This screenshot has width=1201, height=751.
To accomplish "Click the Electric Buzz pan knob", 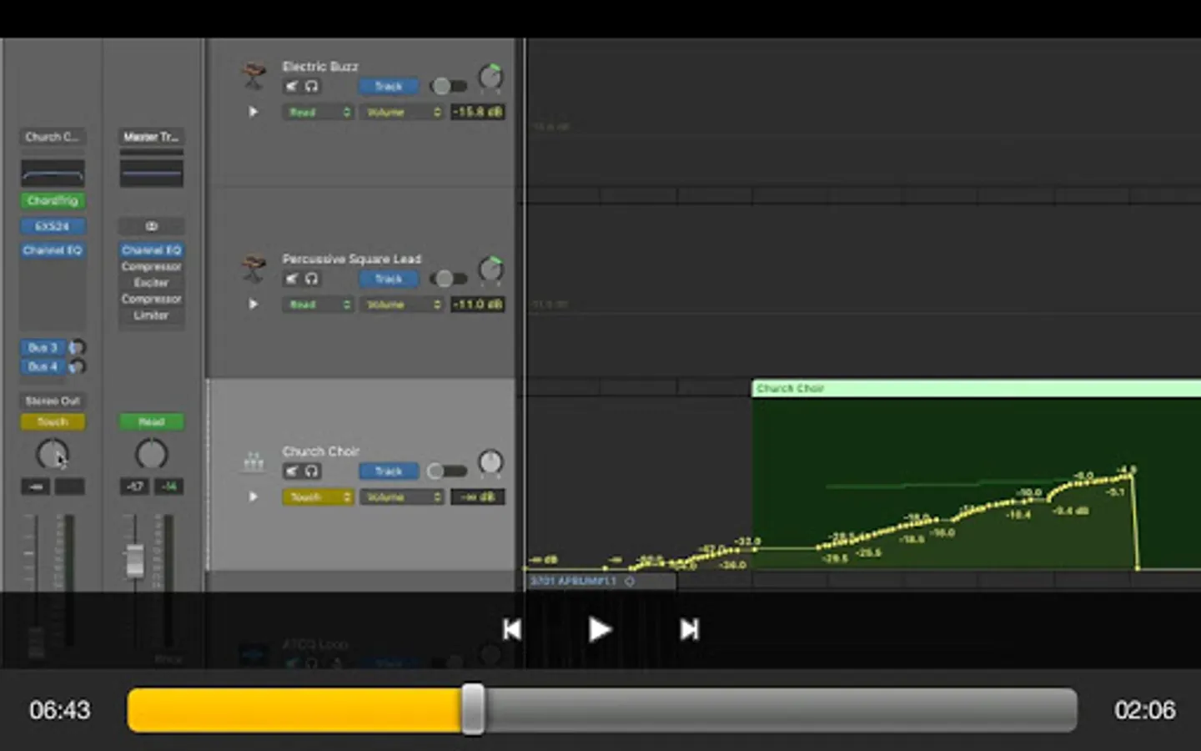I will pyautogui.click(x=490, y=78).
